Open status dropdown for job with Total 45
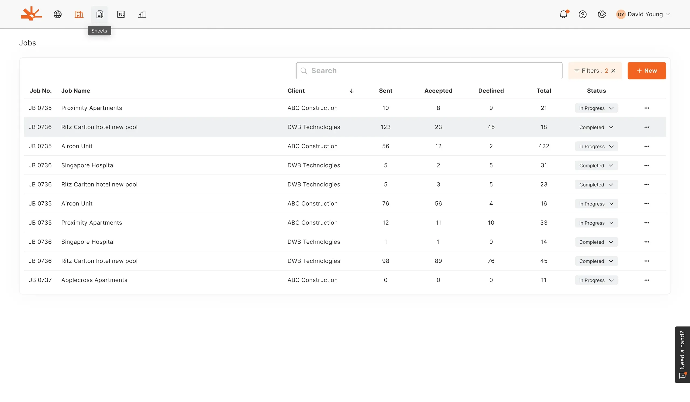The width and height of the screenshot is (690, 402). pyautogui.click(x=596, y=261)
